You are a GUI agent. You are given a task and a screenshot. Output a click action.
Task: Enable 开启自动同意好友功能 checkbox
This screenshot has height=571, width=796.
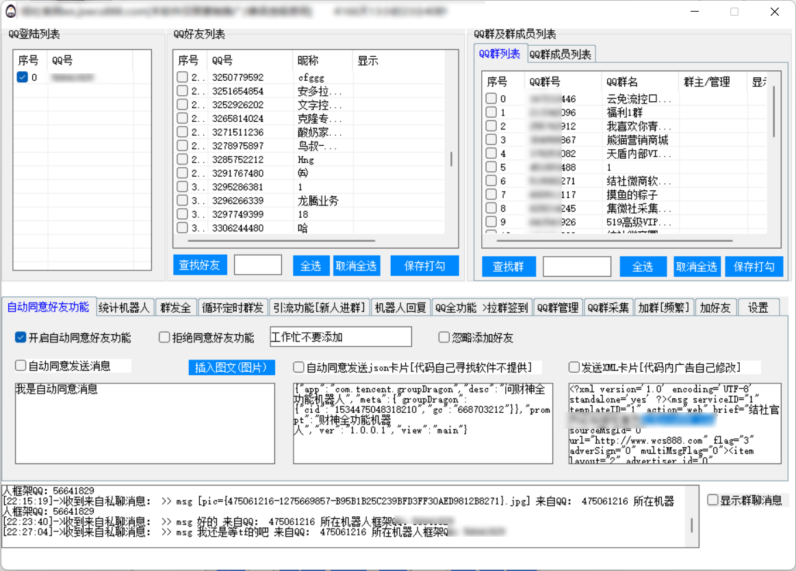21,338
